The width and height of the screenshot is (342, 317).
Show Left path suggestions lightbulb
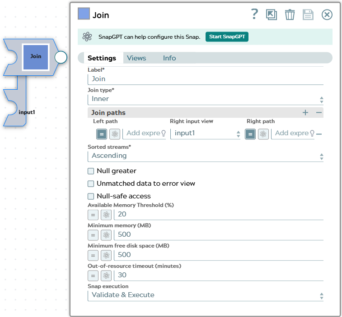164,133
